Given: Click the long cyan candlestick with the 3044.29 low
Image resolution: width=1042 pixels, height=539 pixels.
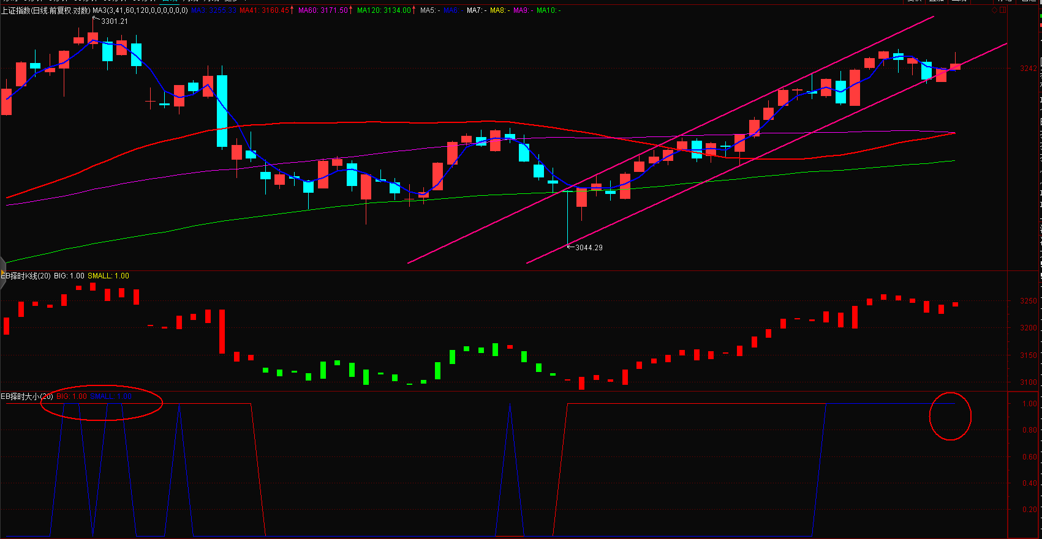Looking at the screenshot, I should point(568,217).
